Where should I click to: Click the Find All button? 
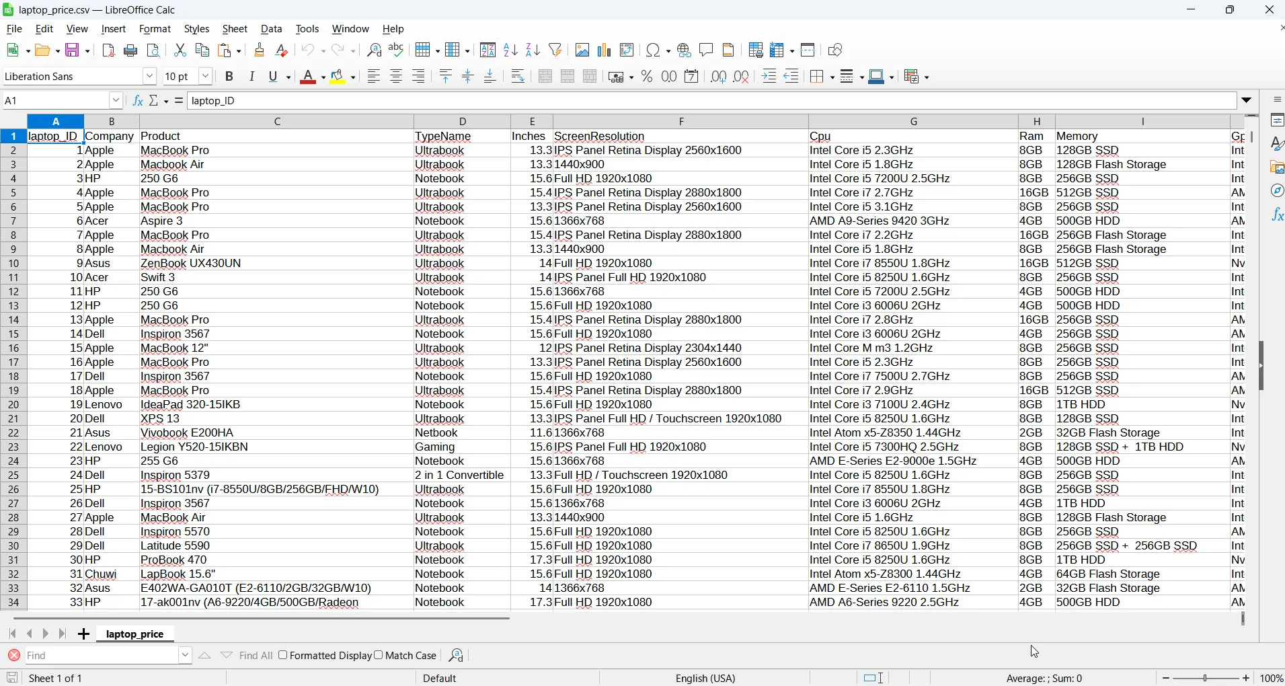[x=256, y=656]
